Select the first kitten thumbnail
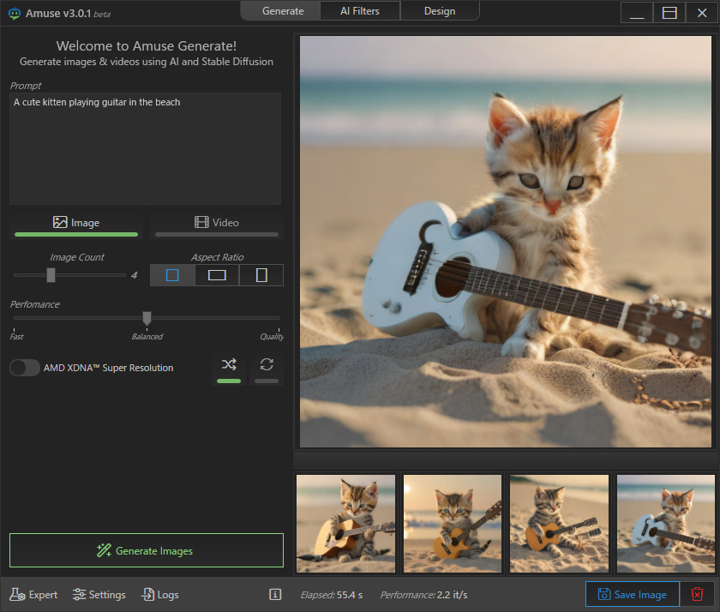This screenshot has width=720, height=612. tap(345, 523)
